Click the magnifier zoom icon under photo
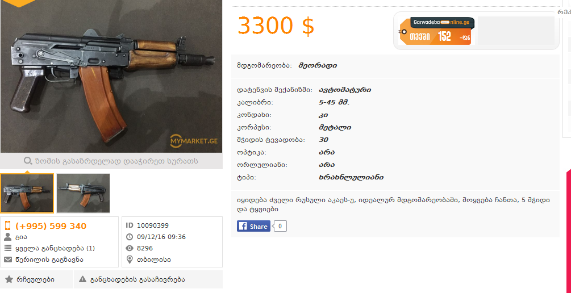This screenshot has height=293, width=571. [x=28, y=161]
